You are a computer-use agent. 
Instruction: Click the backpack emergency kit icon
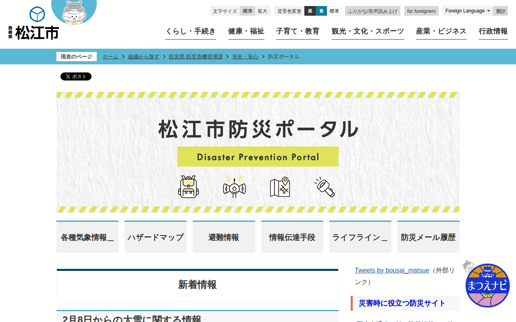(x=189, y=187)
